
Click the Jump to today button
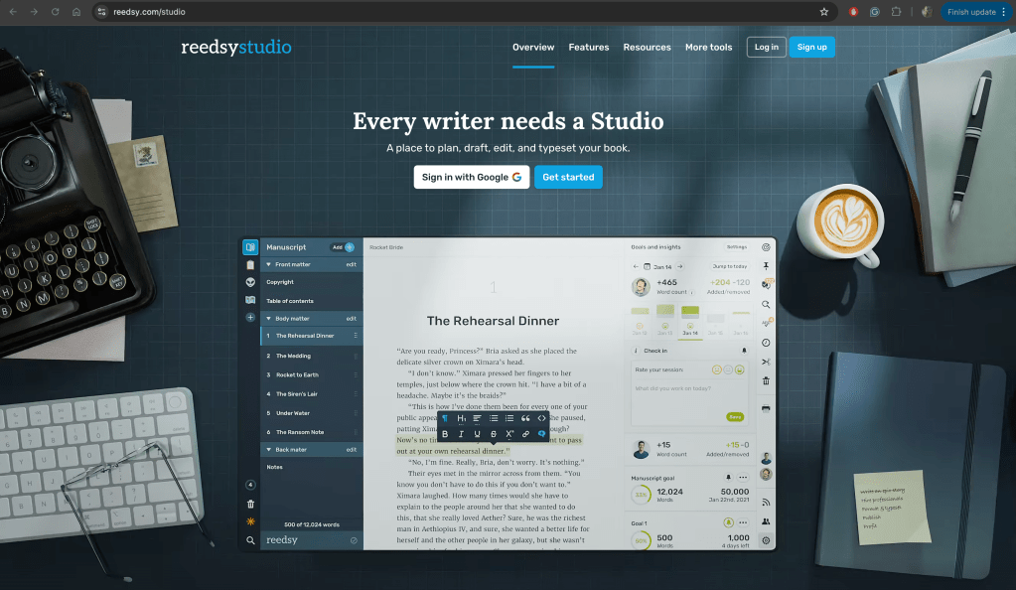(x=730, y=266)
